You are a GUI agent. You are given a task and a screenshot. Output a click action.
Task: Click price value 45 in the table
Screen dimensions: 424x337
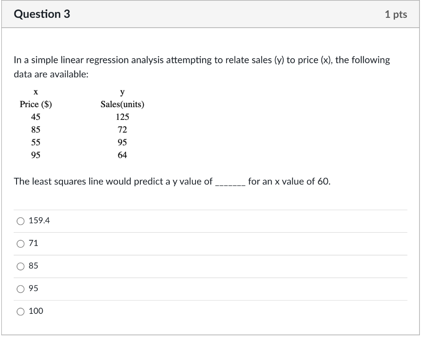36,117
